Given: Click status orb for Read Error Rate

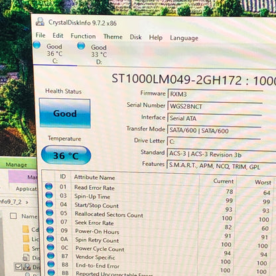Looking at the screenshot, I should pyautogui.click(x=48, y=186).
